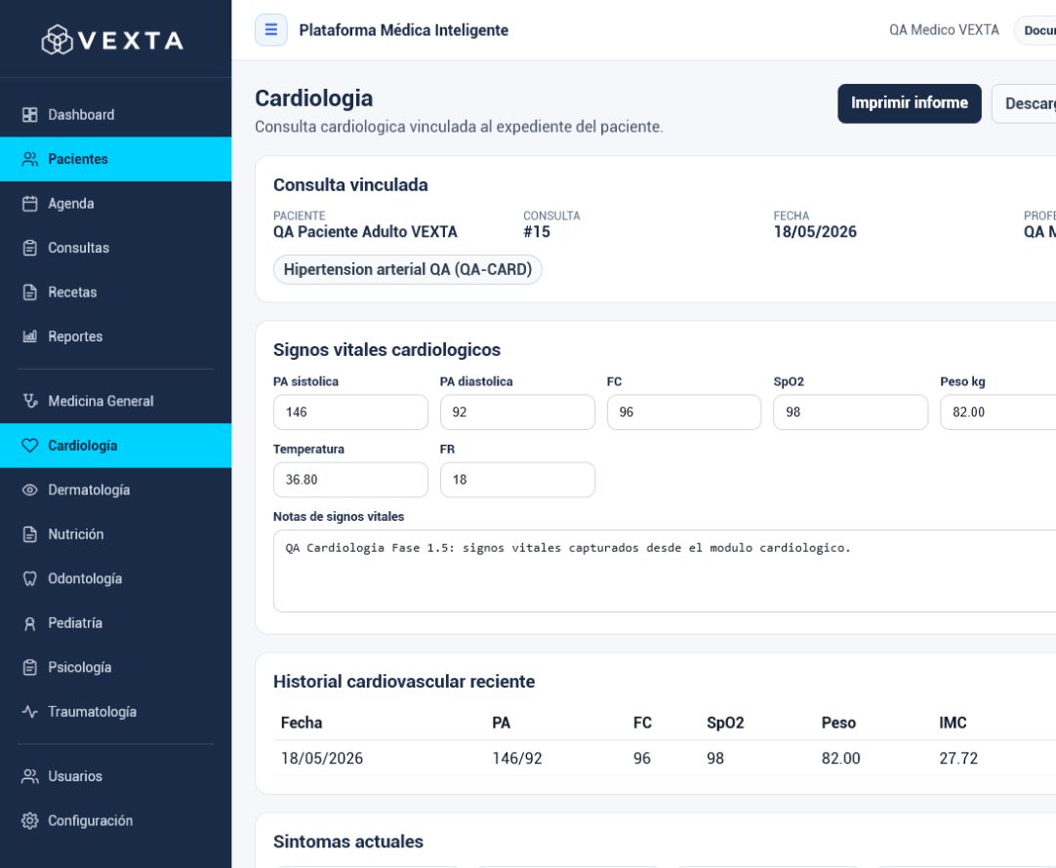Click the Temperatura input field
The image size is (1056, 868).
click(350, 479)
